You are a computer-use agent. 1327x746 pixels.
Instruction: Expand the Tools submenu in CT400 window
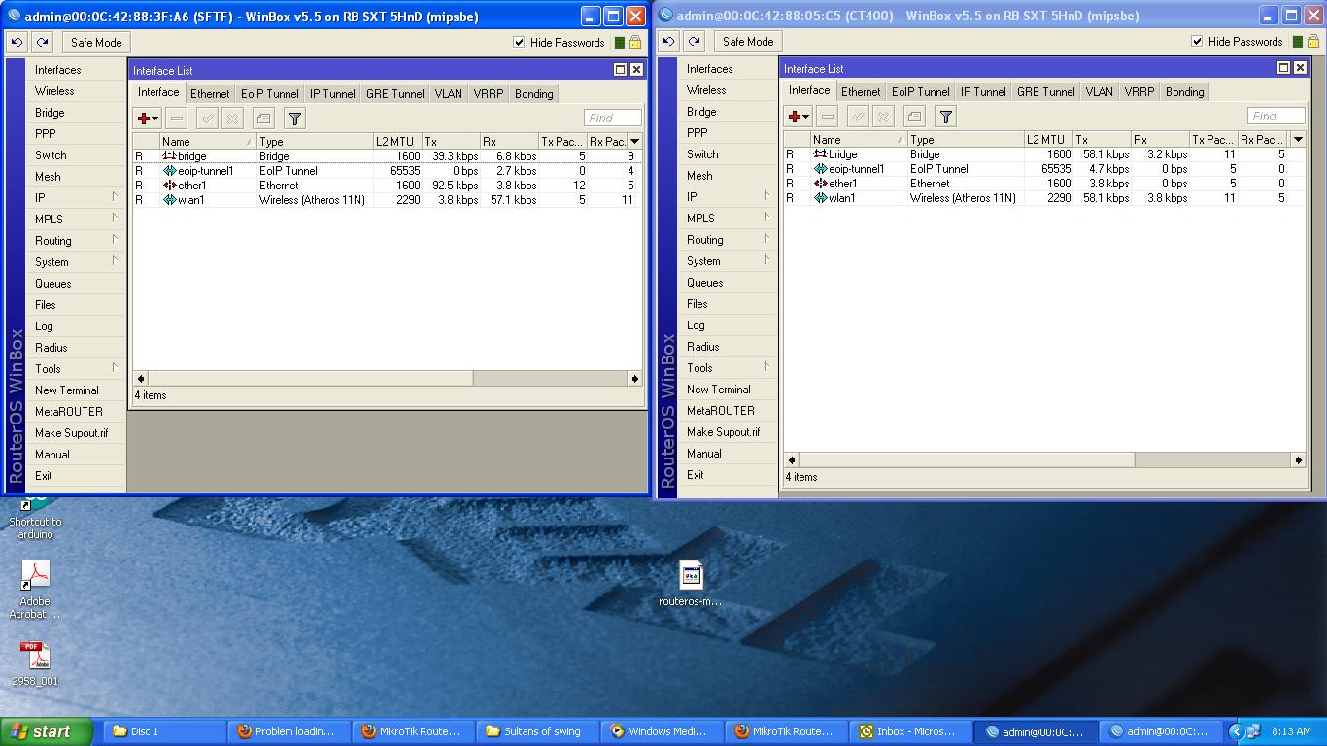click(728, 368)
